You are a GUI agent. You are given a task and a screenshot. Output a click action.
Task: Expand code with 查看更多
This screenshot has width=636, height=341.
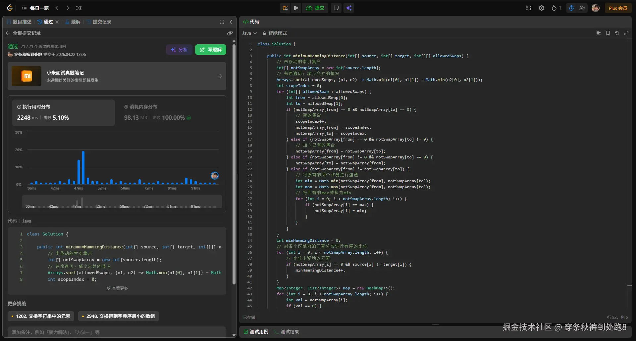(117, 288)
